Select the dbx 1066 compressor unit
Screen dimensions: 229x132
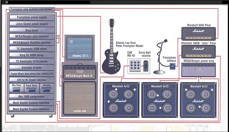32,96
